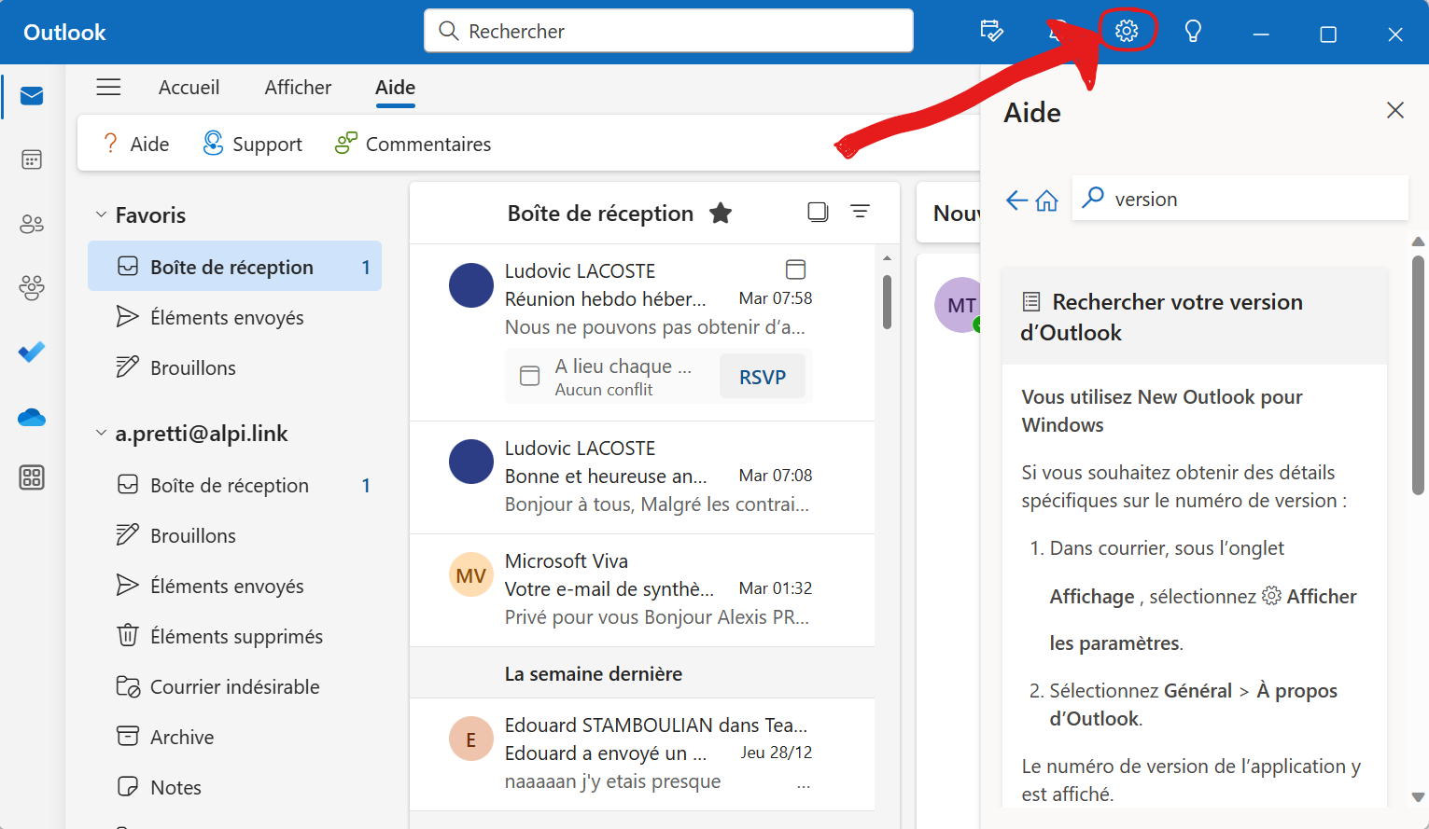Click the Aide question mark button
The width and height of the screenshot is (1429, 829).
click(x=136, y=144)
